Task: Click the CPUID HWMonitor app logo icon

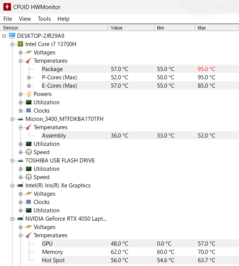Action: coord(7,7)
